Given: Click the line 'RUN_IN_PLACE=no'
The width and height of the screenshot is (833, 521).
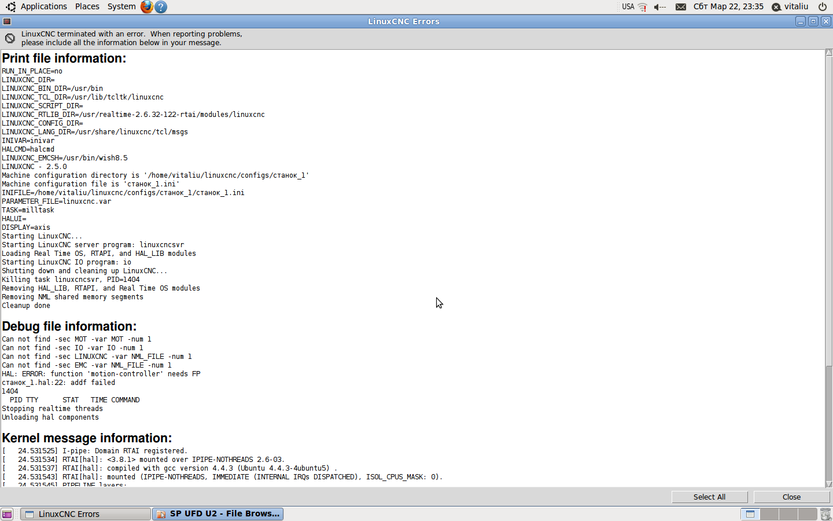Looking at the screenshot, I should coord(32,71).
